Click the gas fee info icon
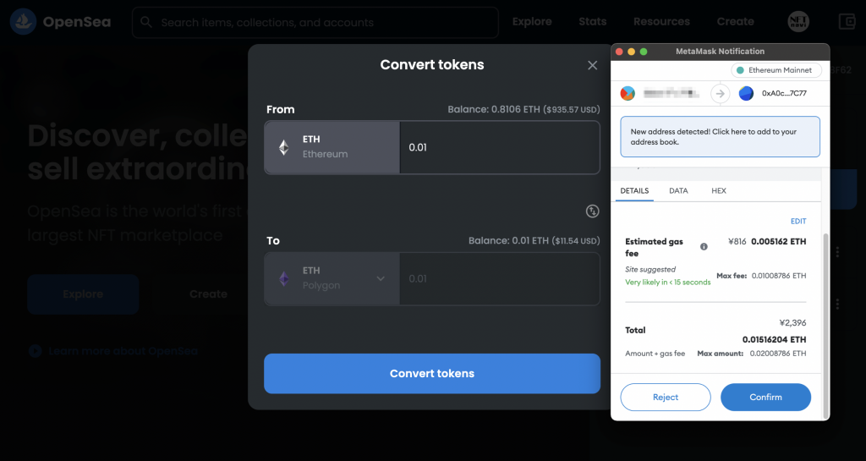The width and height of the screenshot is (866, 461). tap(704, 246)
